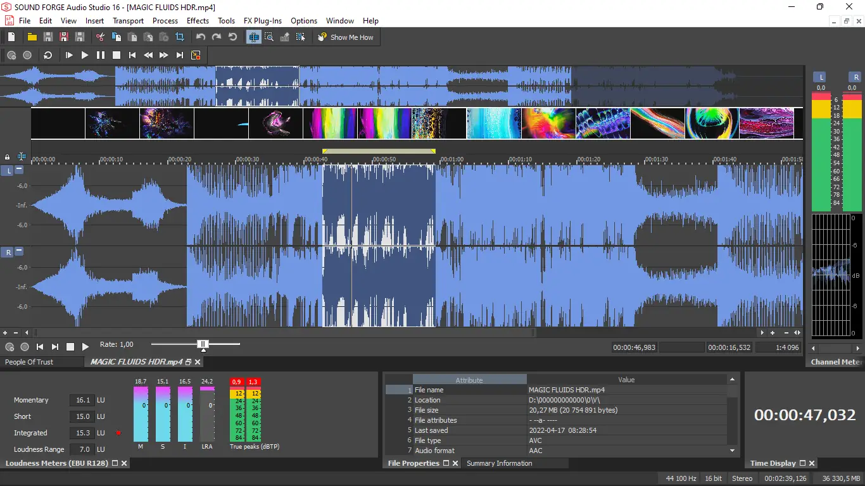865x486 pixels.
Task: Toggle the left channel L button in waveform
Action: [8, 171]
